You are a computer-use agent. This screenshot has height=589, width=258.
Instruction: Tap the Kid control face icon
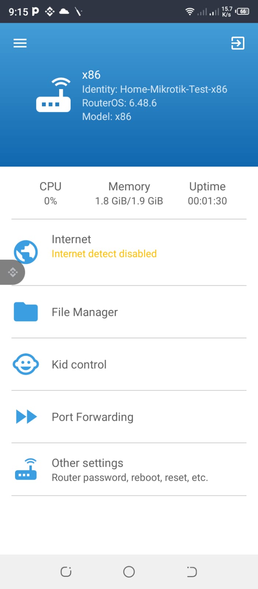pyautogui.click(x=26, y=364)
